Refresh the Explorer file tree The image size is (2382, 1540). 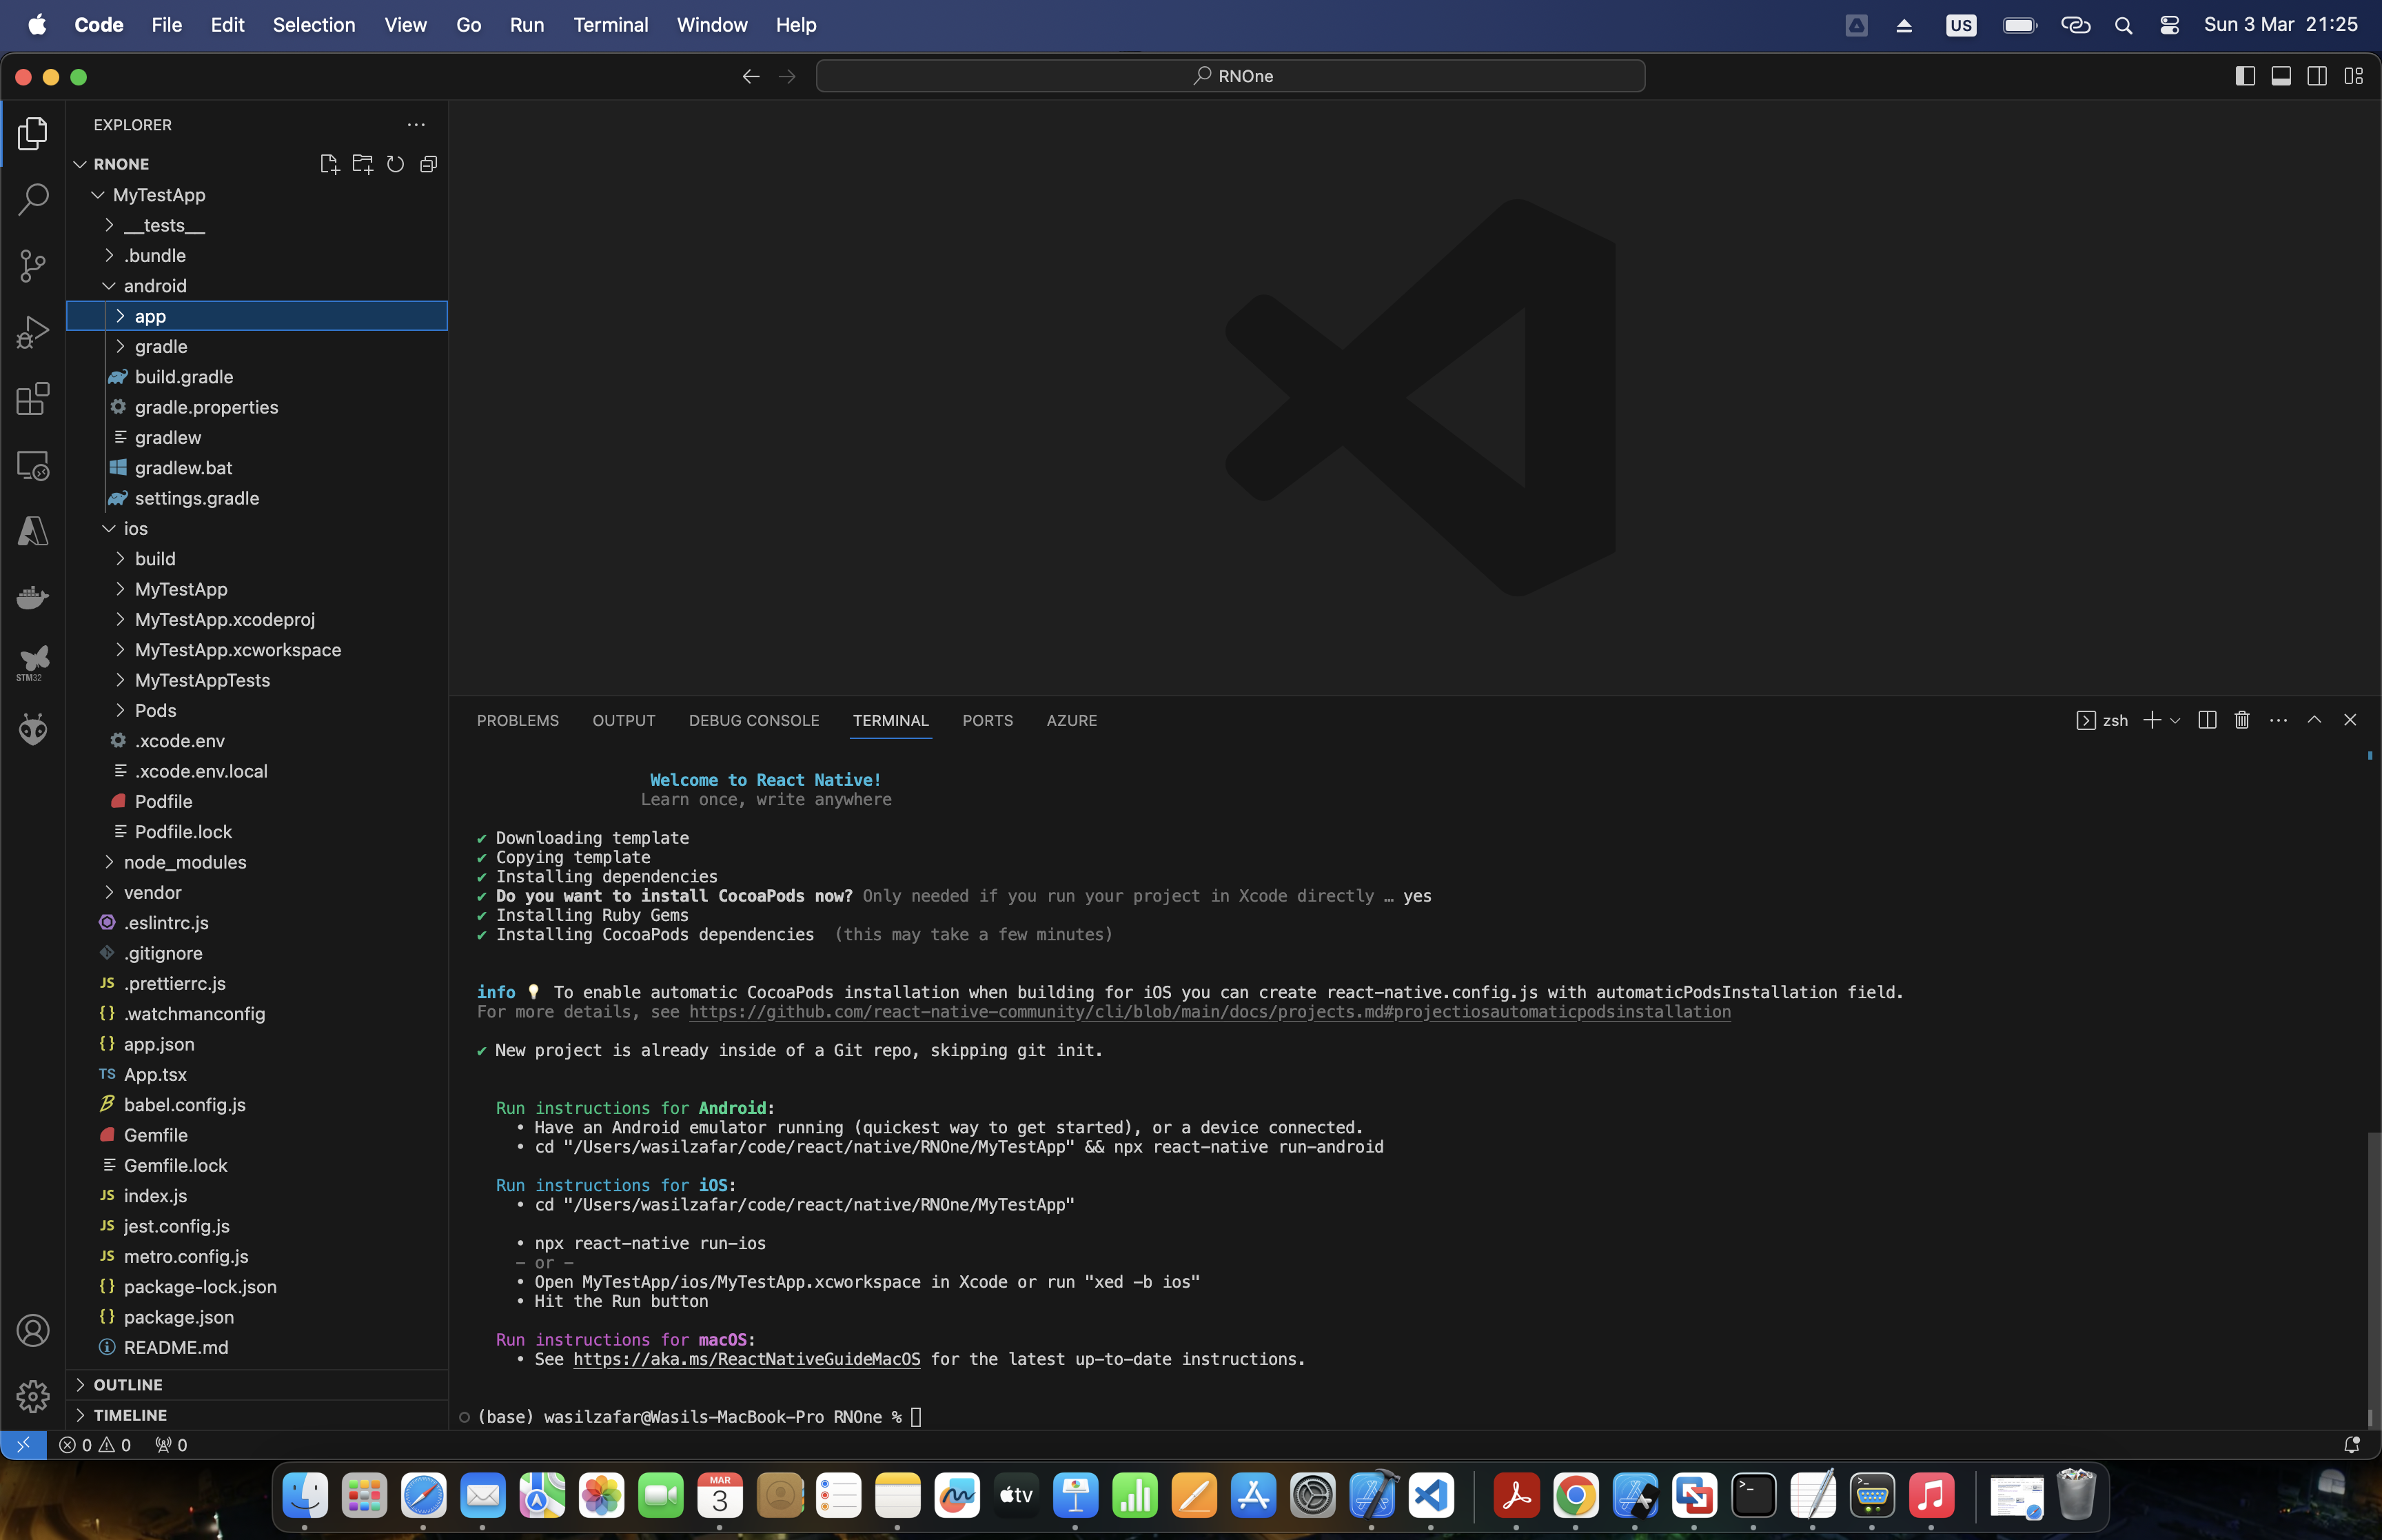click(395, 164)
